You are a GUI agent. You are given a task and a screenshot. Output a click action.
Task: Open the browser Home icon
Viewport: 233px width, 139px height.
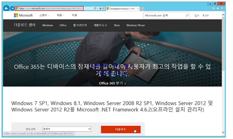tap(213, 8)
